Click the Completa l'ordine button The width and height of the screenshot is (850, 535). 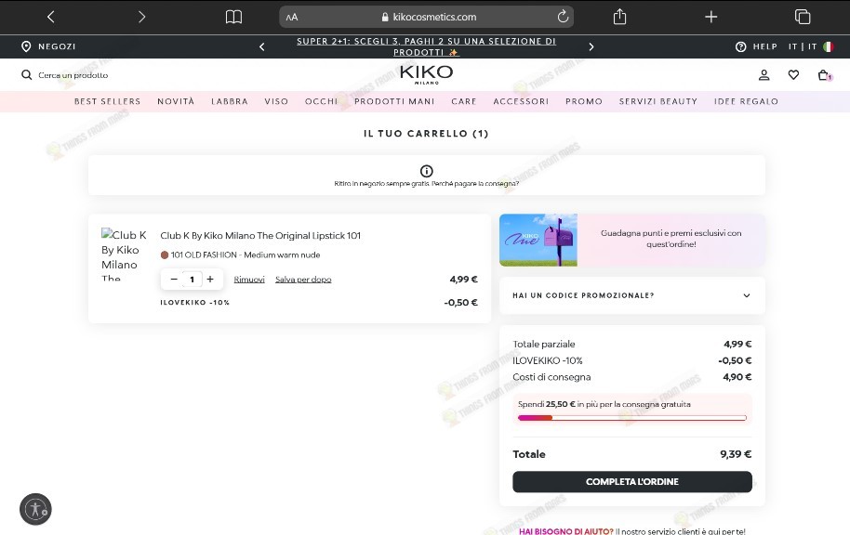pos(632,481)
